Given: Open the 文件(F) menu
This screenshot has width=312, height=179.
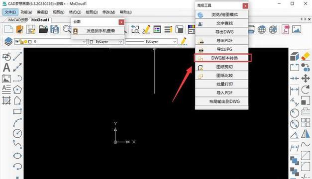Looking at the screenshot, I should tap(10, 12).
